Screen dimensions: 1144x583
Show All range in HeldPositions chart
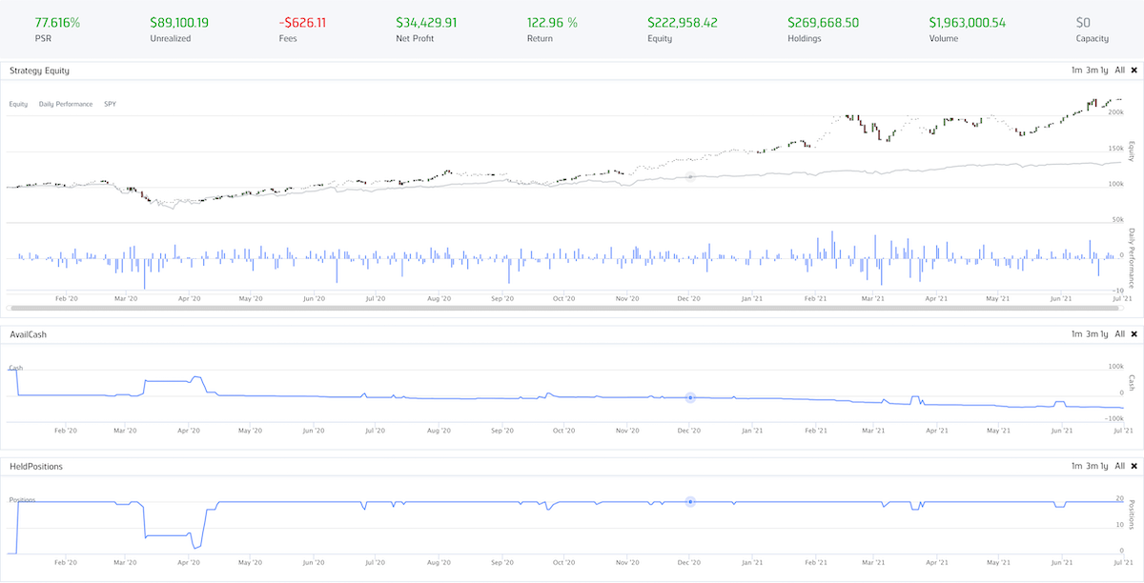(1119, 467)
